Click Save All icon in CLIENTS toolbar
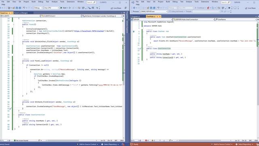 coord(20,8)
